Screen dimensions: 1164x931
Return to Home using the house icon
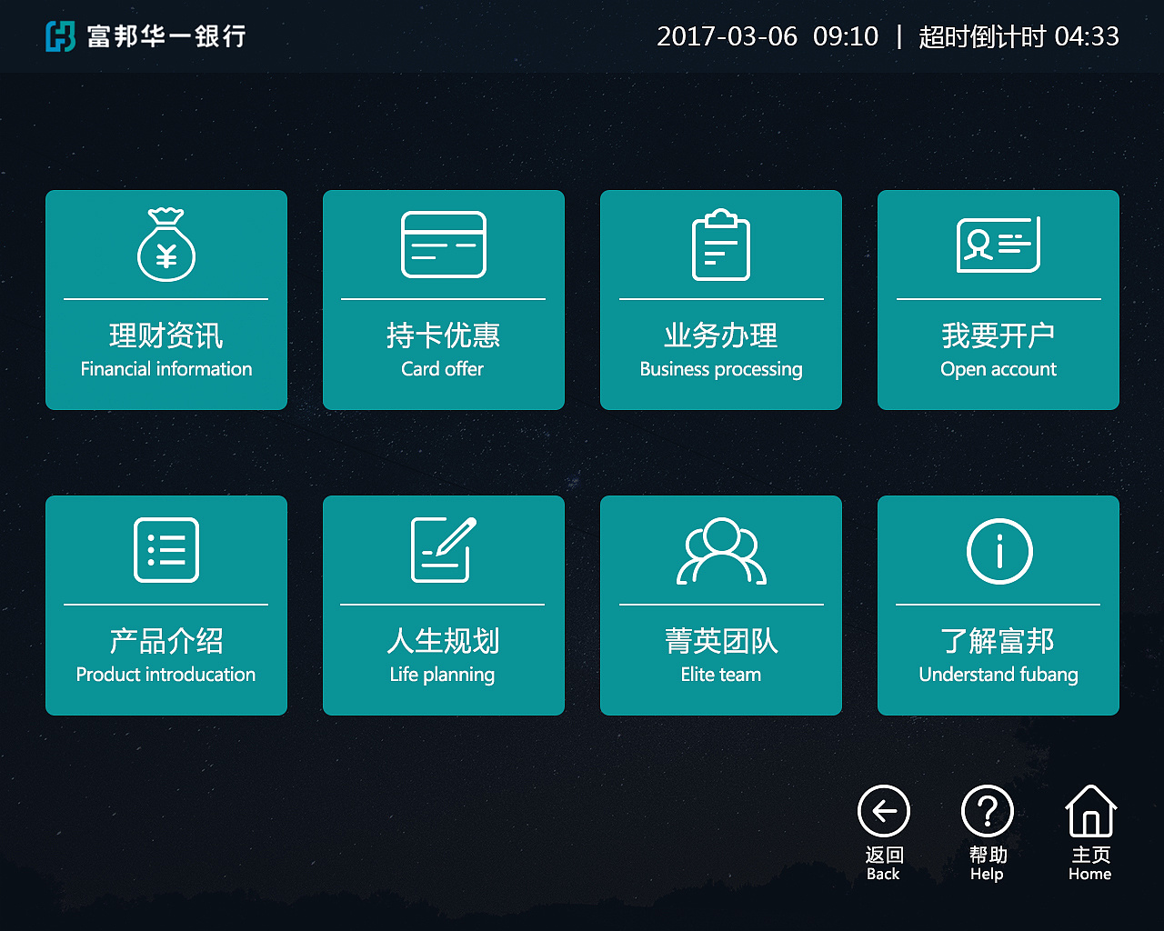pyautogui.click(x=1090, y=811)
